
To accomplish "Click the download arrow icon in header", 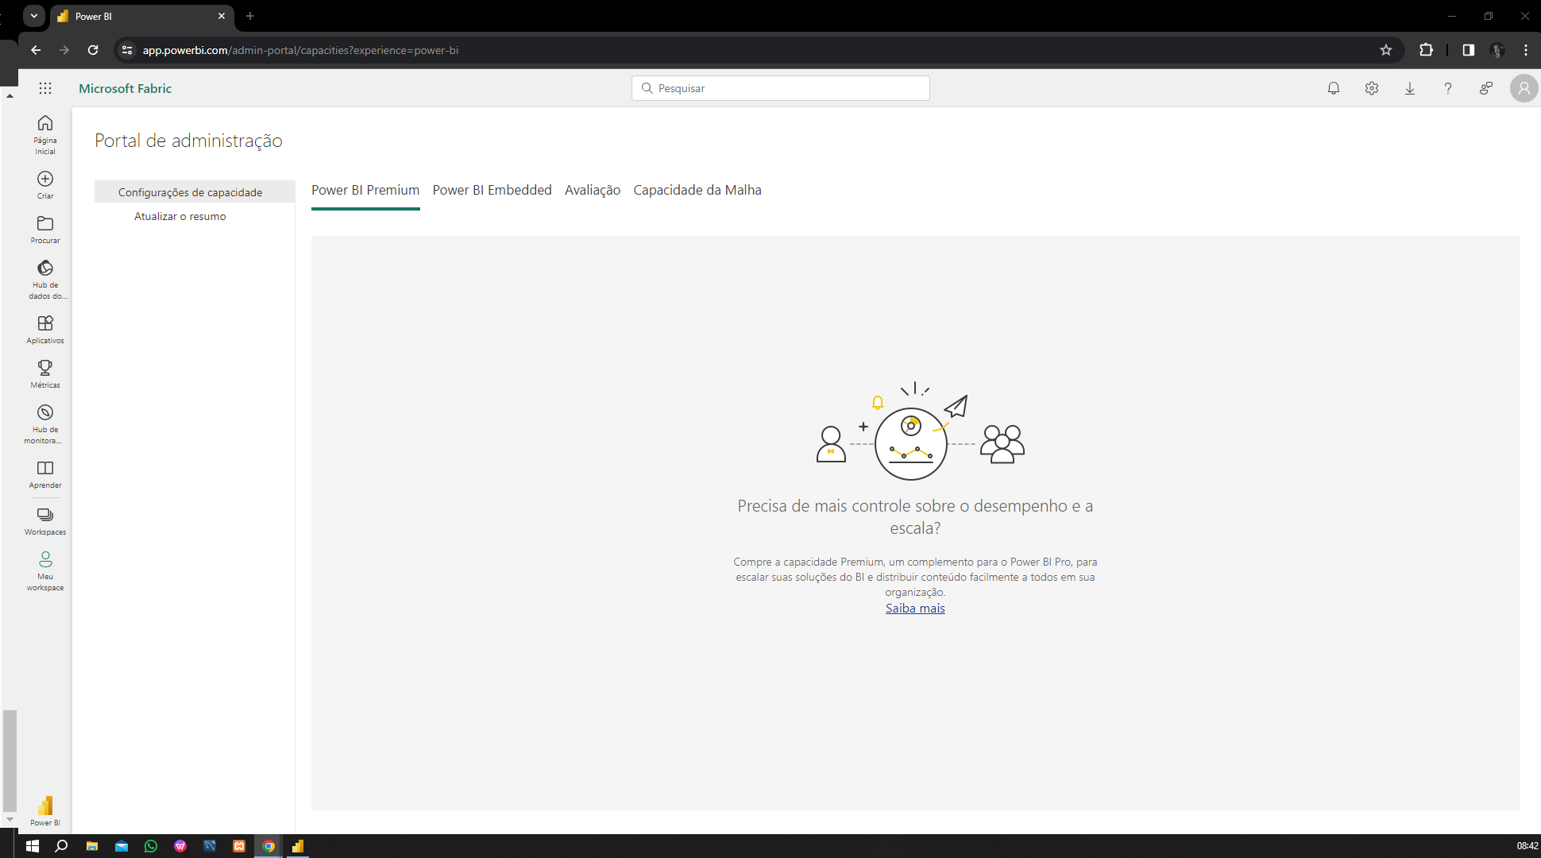I will pos(1410,88).
